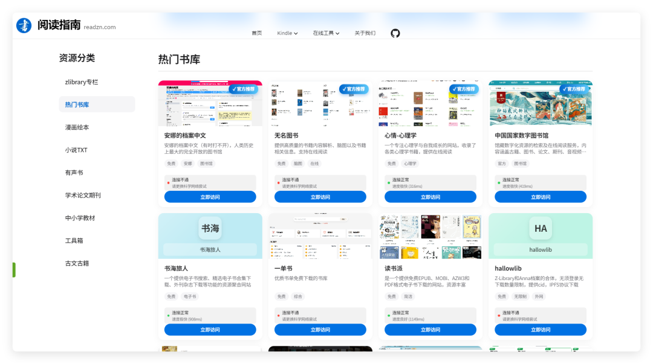This screenshot has height=364, width=653.
Task: Click 连接不通 status on 安娜的档案中文
Action: [x=210, y=183]
